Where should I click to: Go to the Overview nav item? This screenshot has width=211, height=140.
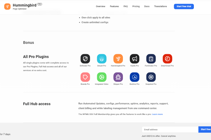(100, 6)
